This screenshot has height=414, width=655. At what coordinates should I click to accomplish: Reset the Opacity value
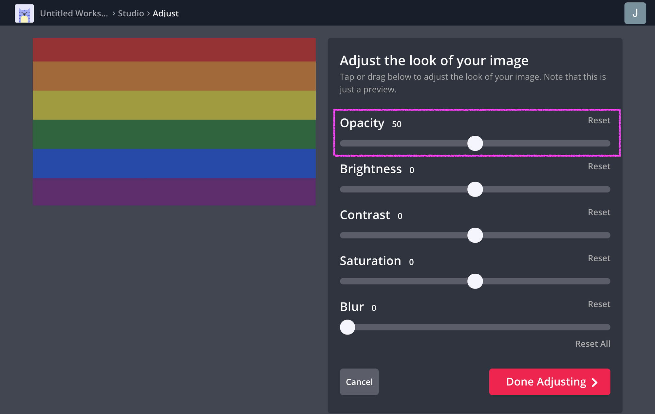(599, 120)
